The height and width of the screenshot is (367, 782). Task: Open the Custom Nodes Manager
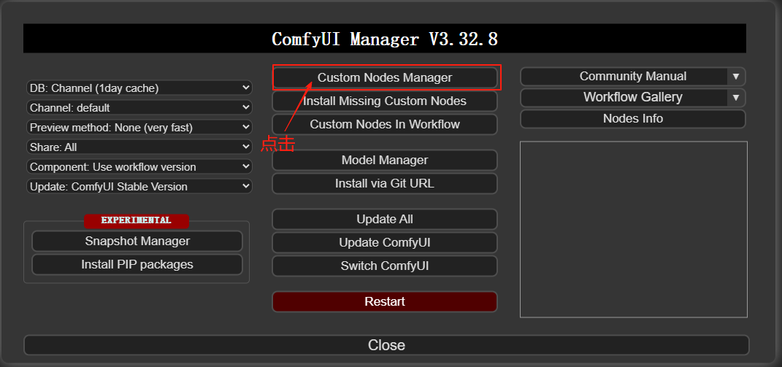[385, 77]
